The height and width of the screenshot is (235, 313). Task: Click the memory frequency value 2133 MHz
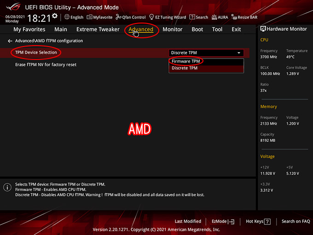268,123
